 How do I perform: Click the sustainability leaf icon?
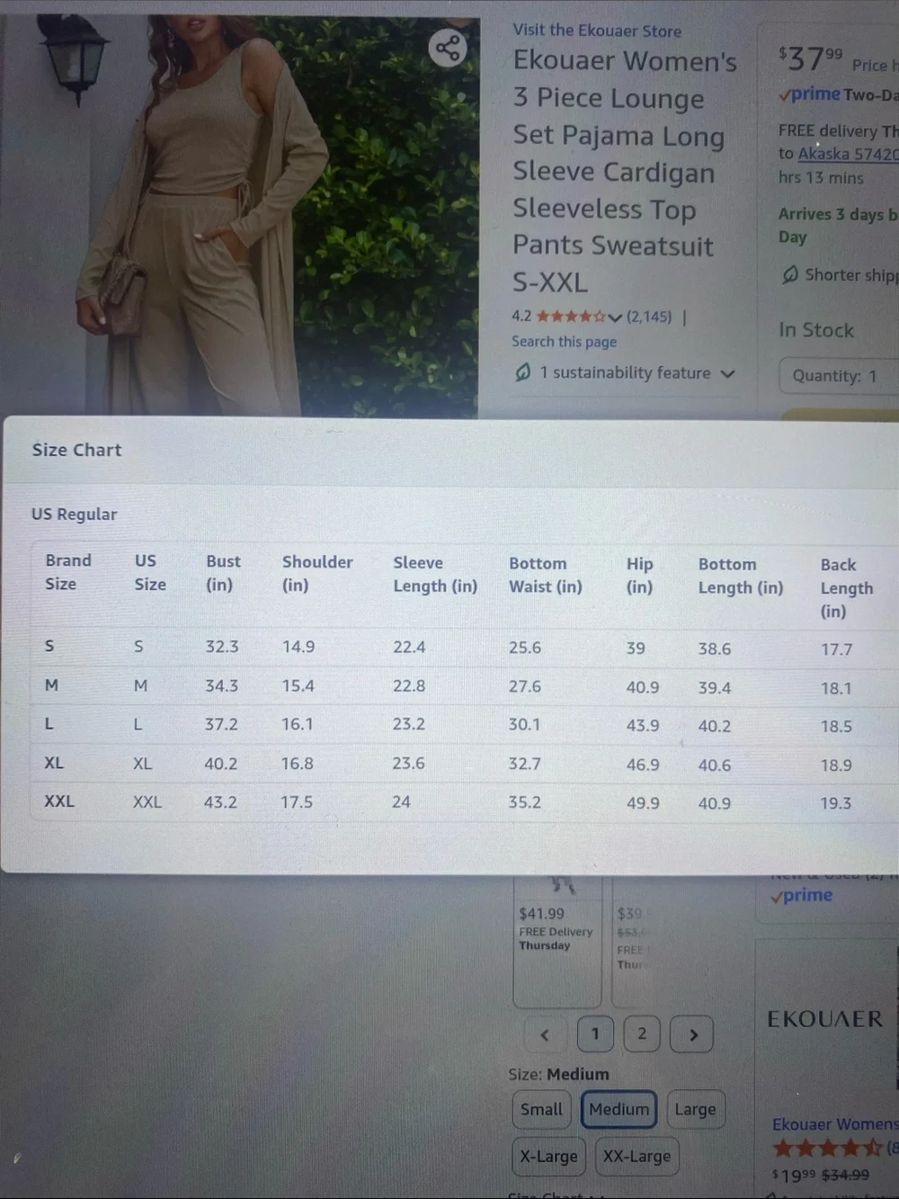tap(522, 372)
